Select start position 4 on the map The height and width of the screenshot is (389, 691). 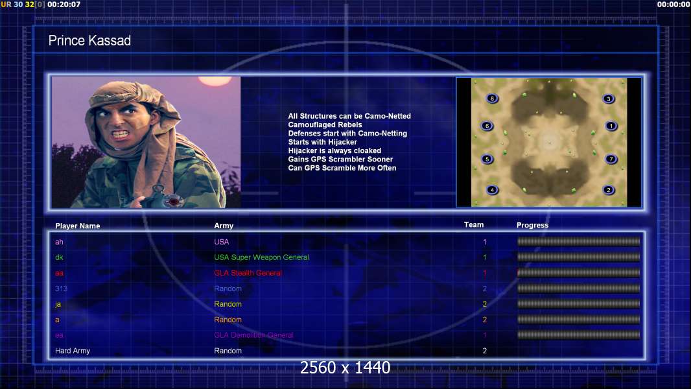pos(492,190)
